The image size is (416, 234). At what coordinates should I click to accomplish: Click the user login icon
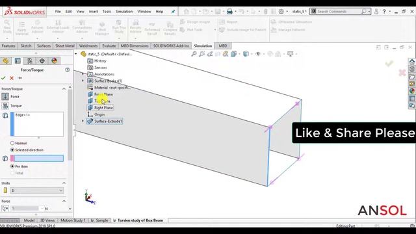[376, 12]
